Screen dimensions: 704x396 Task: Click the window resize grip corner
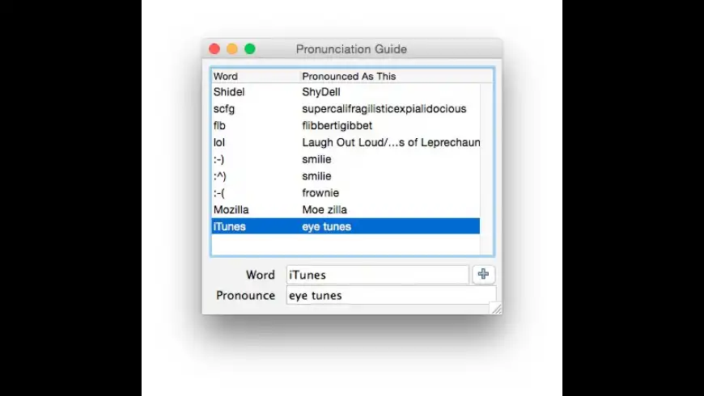click(496, 308)
